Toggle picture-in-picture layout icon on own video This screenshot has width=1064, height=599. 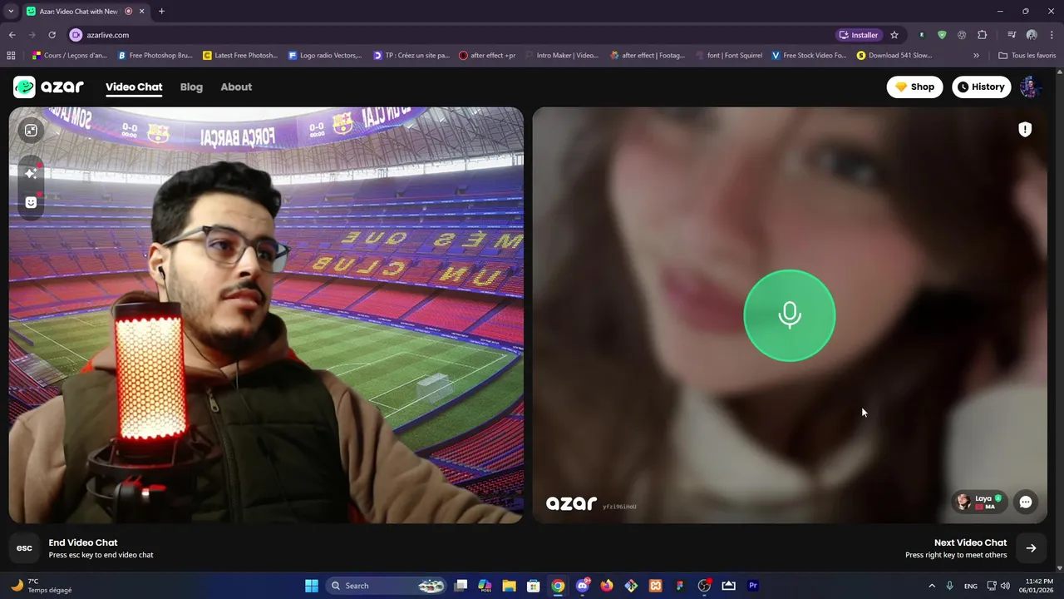click(31, 130)
